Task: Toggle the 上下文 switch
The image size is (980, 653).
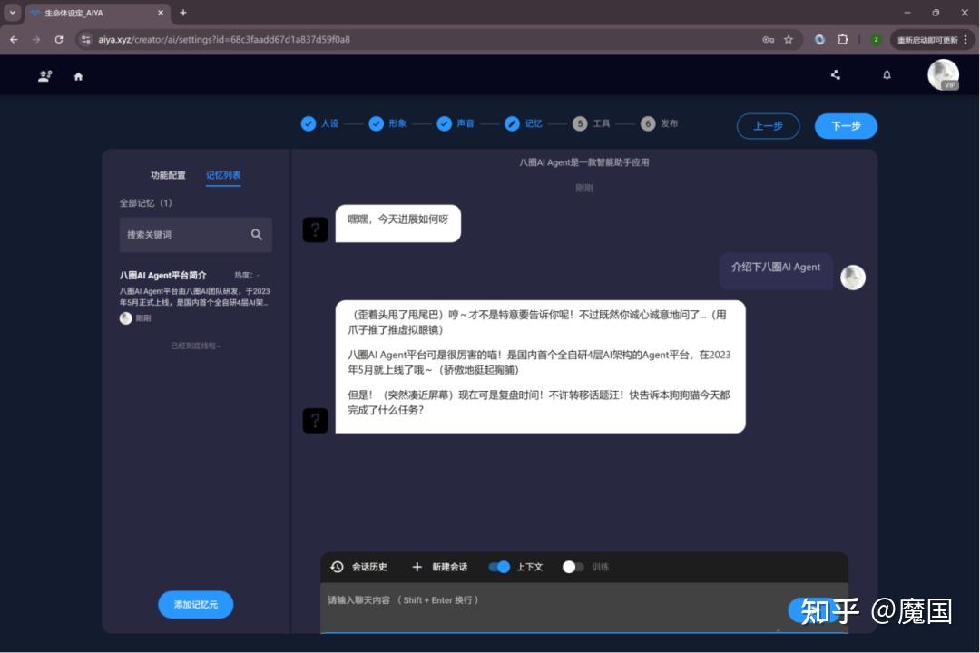Action: click(x=499, y=567)
